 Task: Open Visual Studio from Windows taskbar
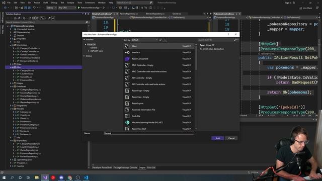pos(45,177)
